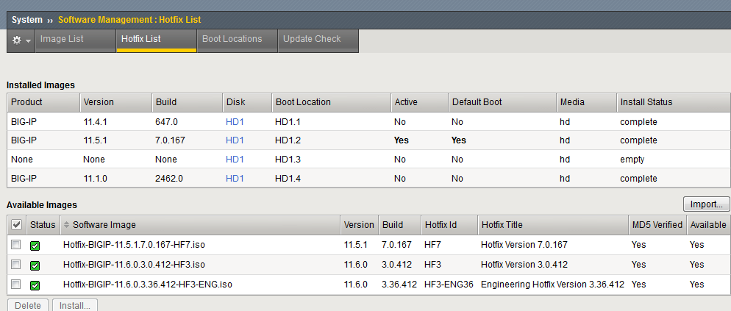Open the Boot Locations tab
This screenshot has height=311, width=731.
(238, 40)
